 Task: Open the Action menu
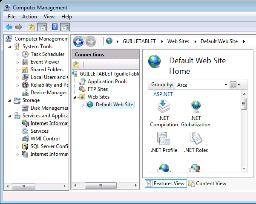coord(29,17)
